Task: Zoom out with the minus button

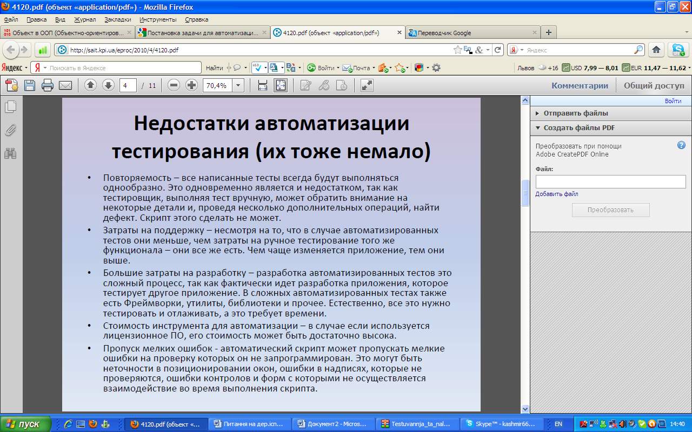Action: 174,85
